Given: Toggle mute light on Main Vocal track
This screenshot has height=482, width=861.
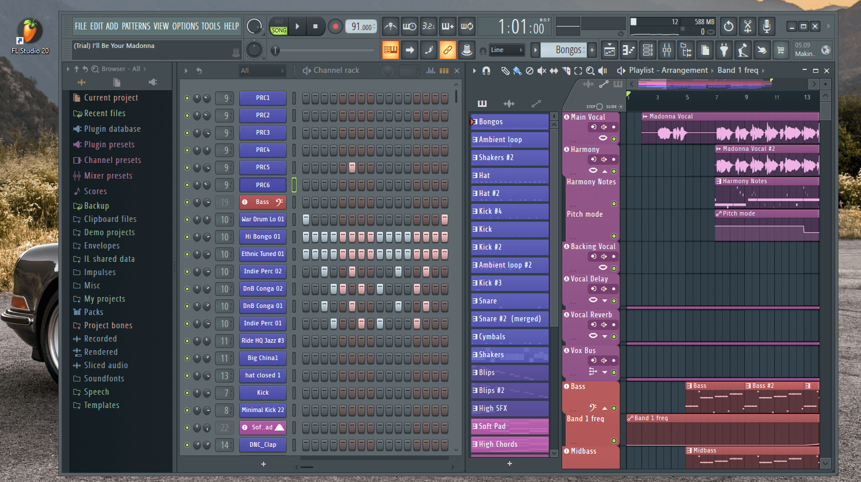Looking at the screenshot, I should 614,139.
